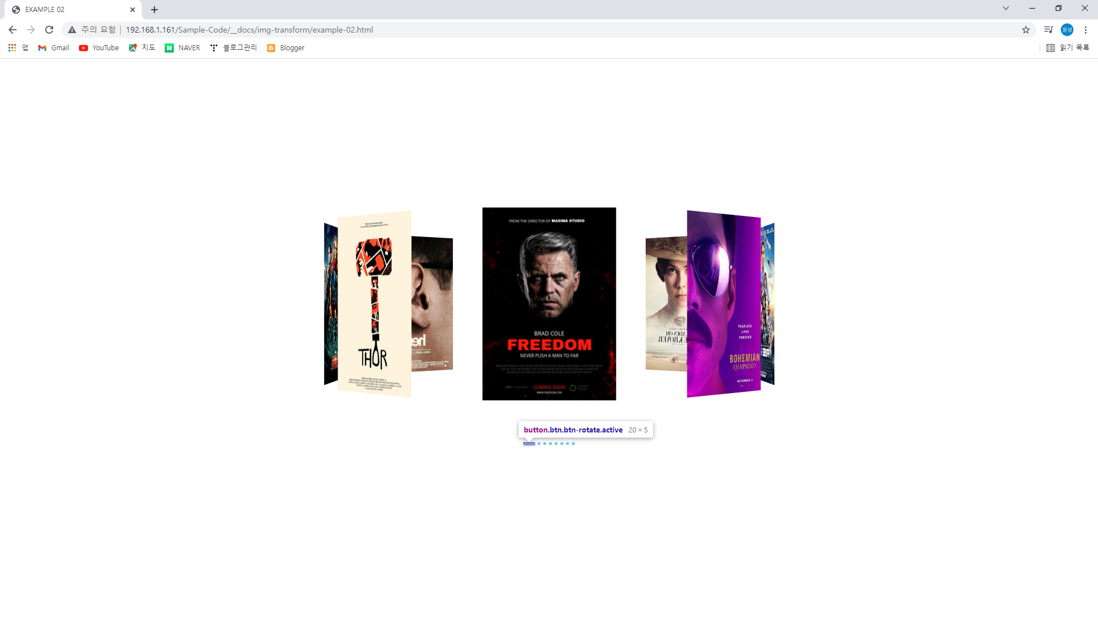
Task: Open a new tab with plus button
Action: (154, 10)
